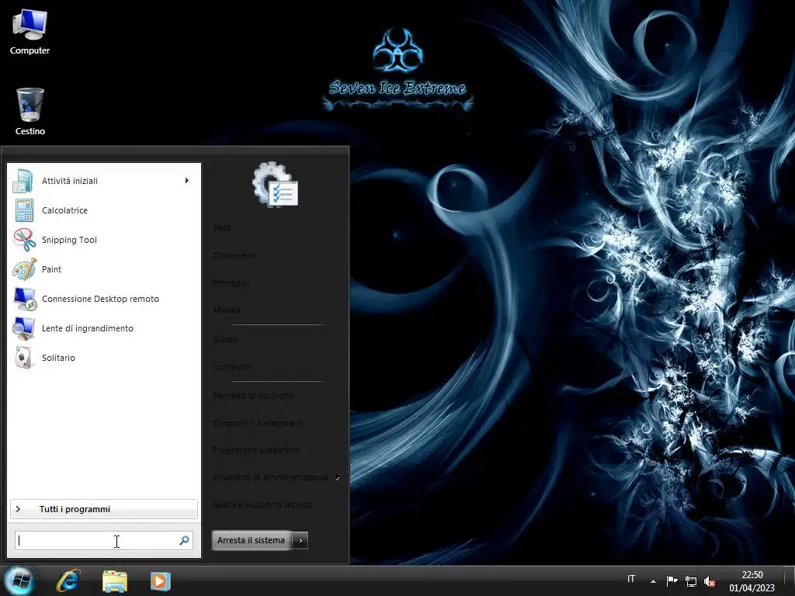This screenshot has height=596, width=795.
Task: Open Giochi from Start menu
Action: 224,339
